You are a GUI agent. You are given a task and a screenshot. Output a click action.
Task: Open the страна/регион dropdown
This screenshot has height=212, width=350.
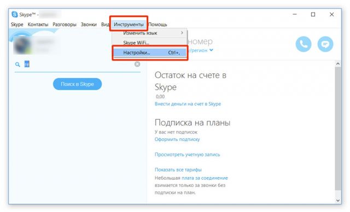(x=201, y=50)
